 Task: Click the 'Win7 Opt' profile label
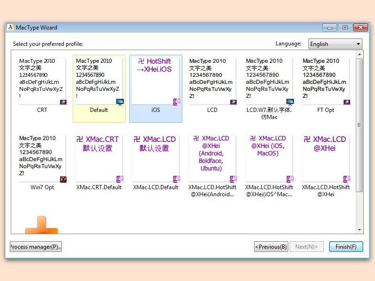click(x=42, y=187)
